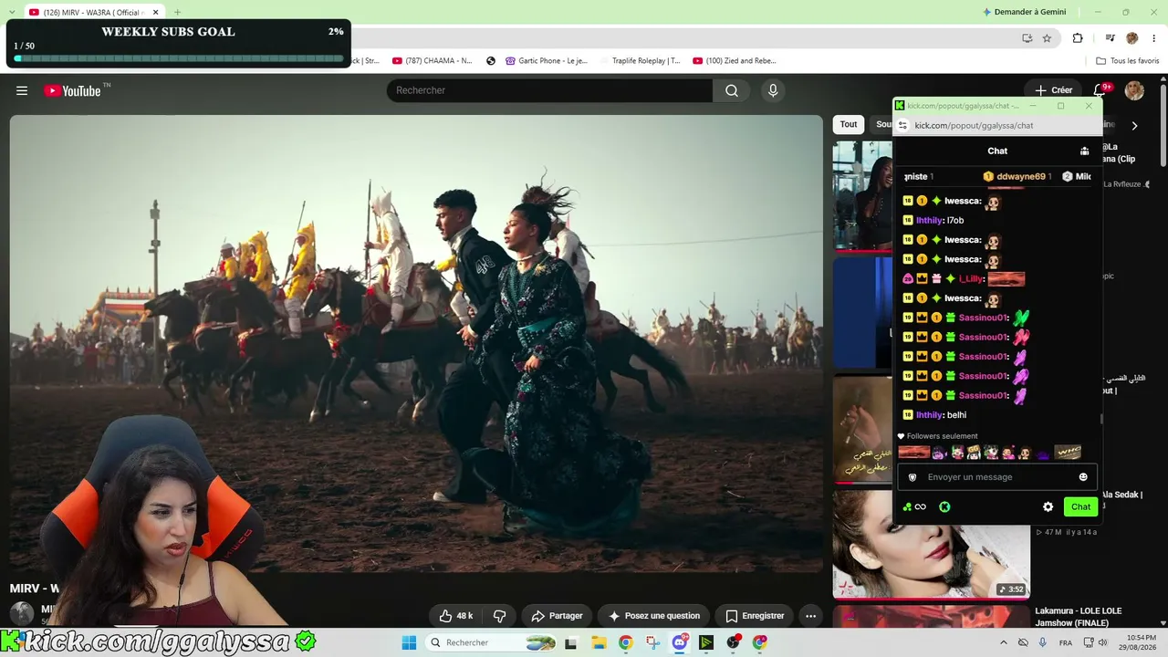Click the Demander à Gemini button
This screenshot has height=657, width=1168.
pyautogui.click(x=1024, y=12)
